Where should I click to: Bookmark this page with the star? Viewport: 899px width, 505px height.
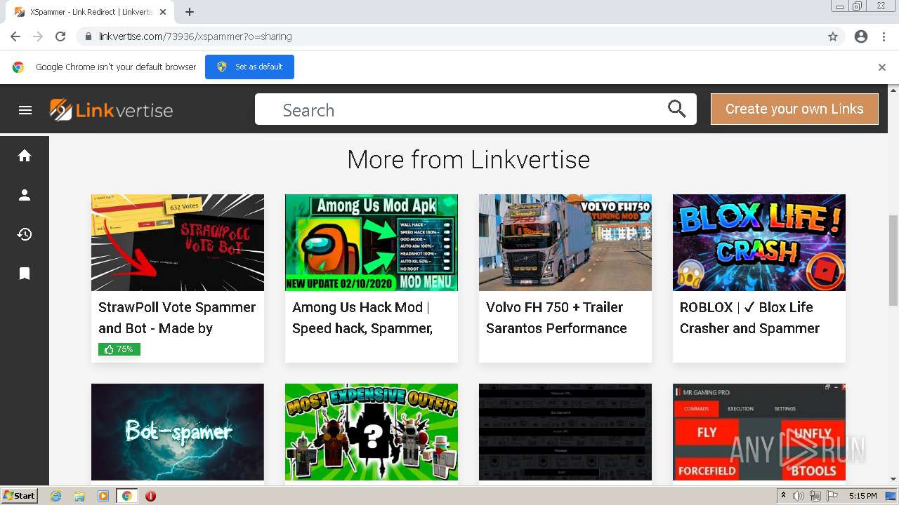pyautogui.click(x=833, y=36)
